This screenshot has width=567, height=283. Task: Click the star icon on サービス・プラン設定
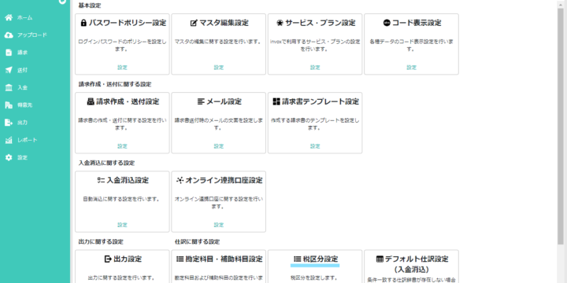click(x=280, y=23)
